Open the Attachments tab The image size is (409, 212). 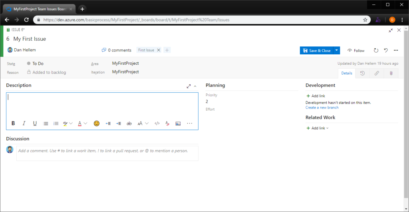tap(391, 73)
